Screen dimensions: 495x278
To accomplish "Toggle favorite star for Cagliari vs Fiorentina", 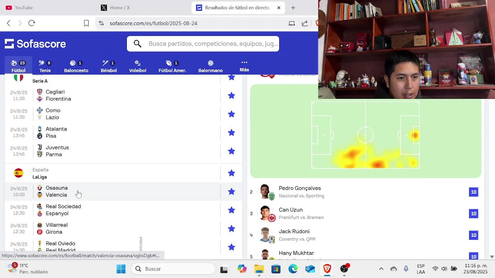I will click(231, 95).
